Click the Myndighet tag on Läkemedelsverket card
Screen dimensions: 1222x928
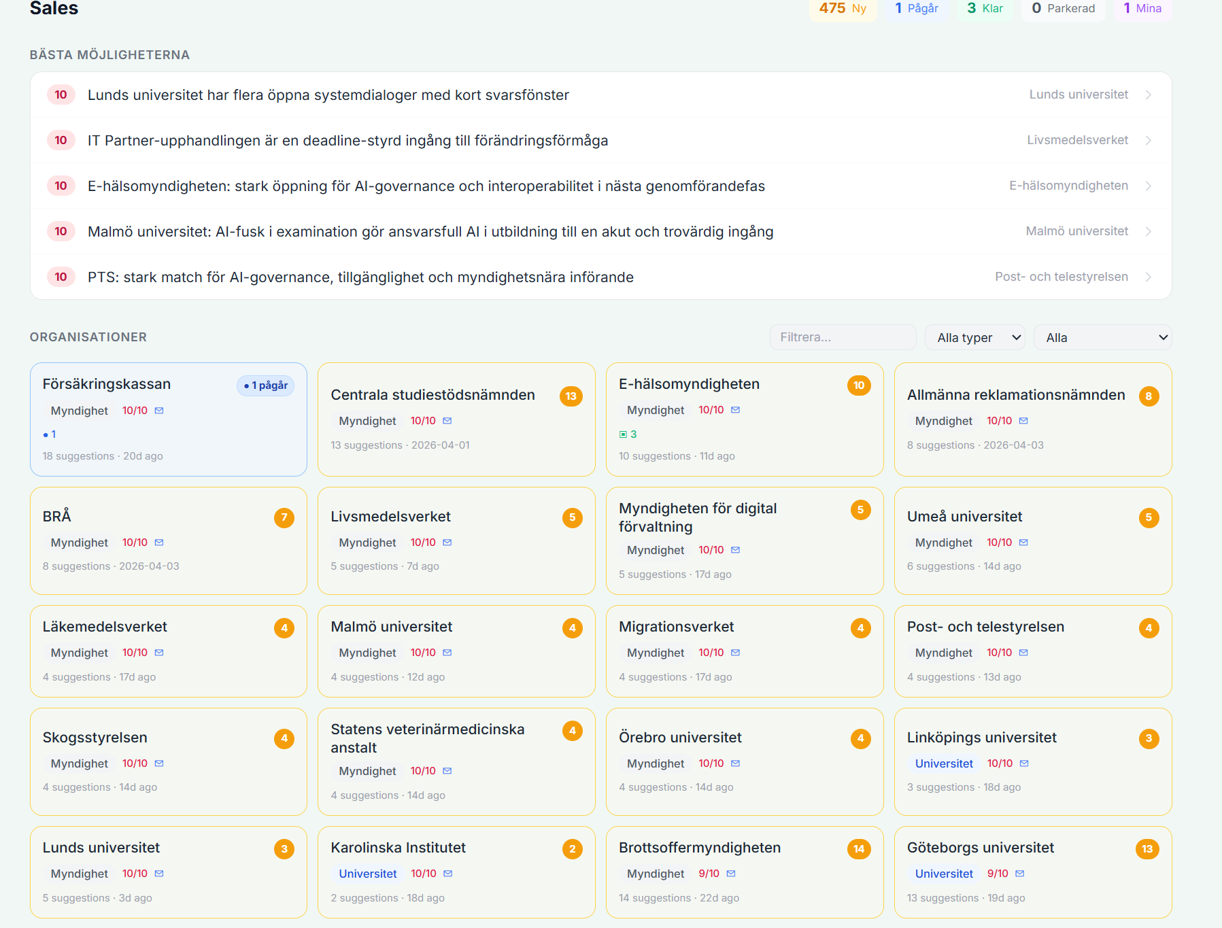tap(80, 653)
